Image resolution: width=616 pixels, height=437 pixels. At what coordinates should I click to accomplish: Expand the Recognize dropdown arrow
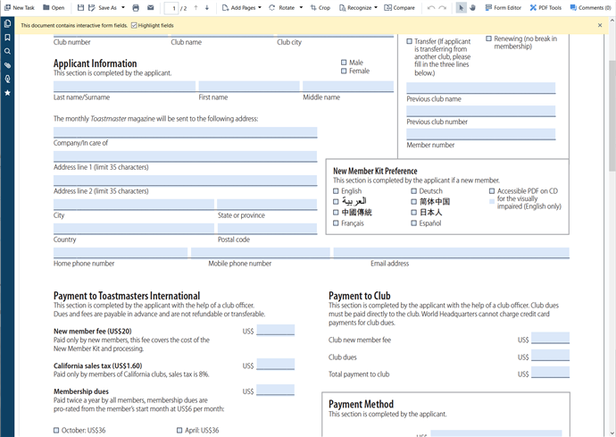(x=376, y=7)
